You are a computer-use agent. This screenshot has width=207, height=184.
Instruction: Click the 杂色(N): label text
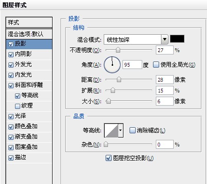[x=92, y=145]
